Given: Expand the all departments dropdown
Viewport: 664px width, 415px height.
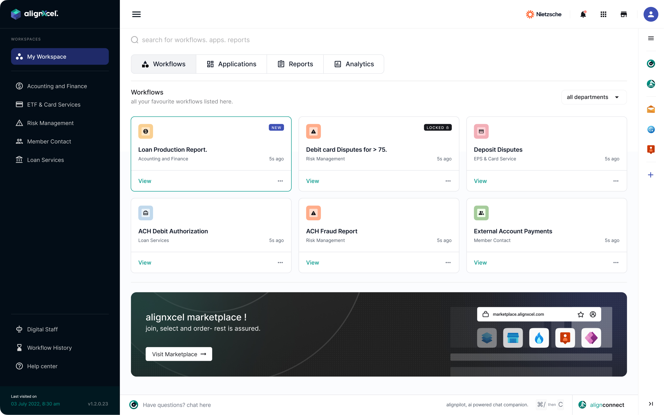Looking at the screenshot, I should [594, 97].
